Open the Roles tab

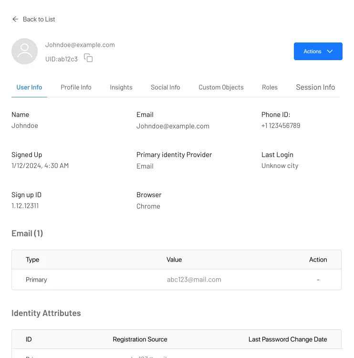point(270,87)
